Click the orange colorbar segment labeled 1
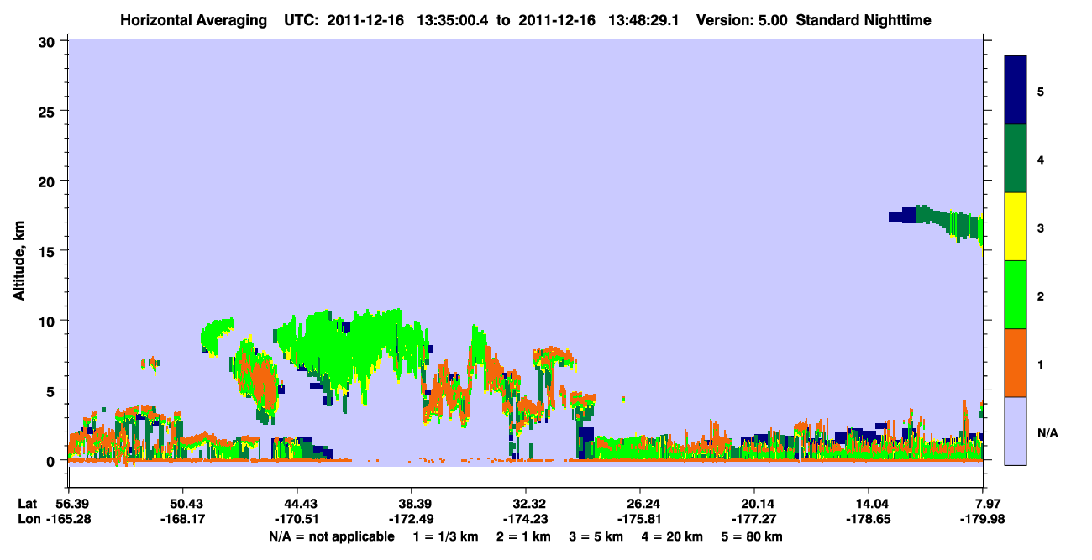 click(1016, 363)
